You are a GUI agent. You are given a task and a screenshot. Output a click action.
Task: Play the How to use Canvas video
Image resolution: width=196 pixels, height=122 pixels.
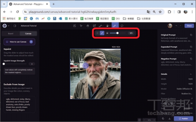[x=31, y=42]
